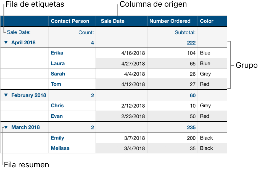Collapse the April 2018 group disclosure triangle
Screen dimensions: 261x172
(x=6, y=42)
